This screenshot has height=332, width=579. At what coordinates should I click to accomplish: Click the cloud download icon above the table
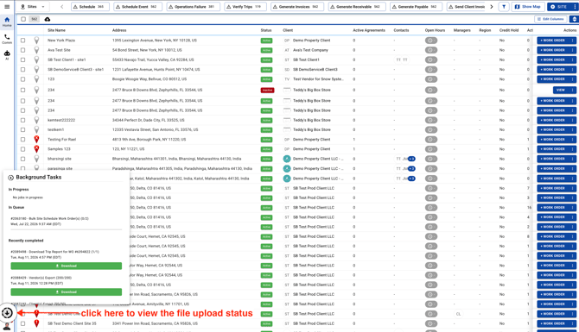(x=48, y=19)
